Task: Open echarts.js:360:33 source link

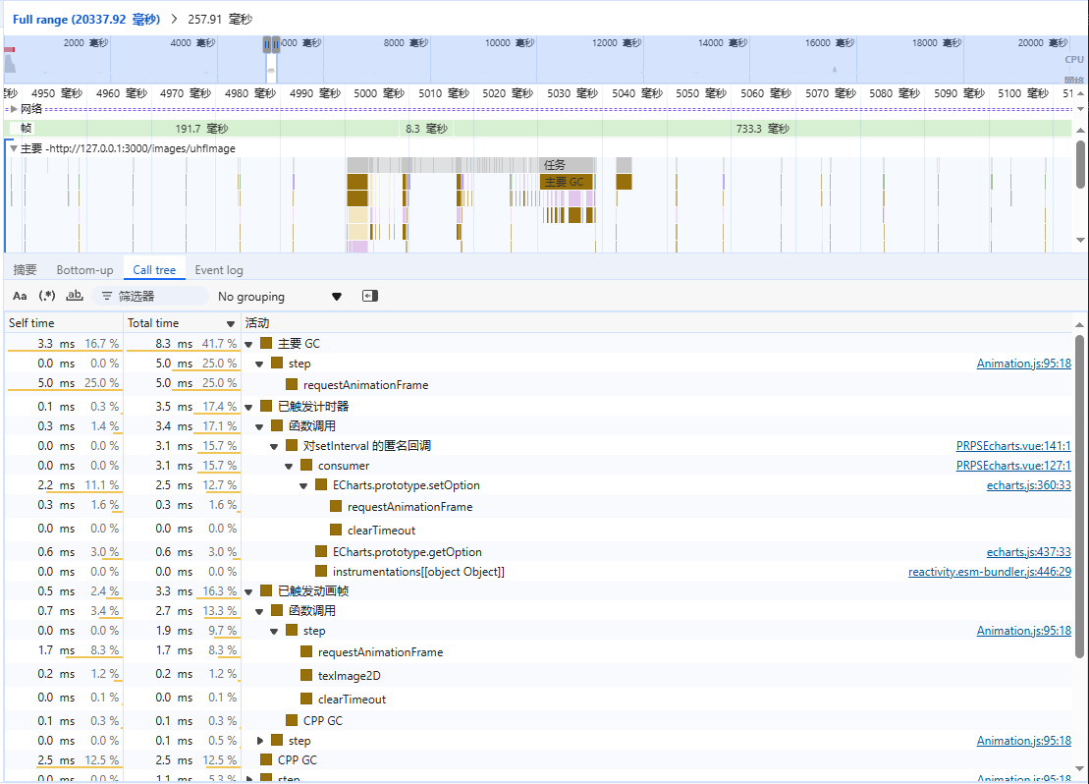Action: [1028, 485]
